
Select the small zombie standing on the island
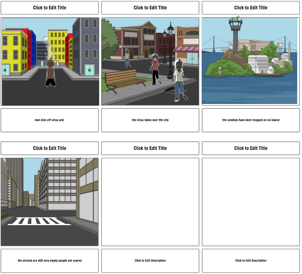[220, 71]
